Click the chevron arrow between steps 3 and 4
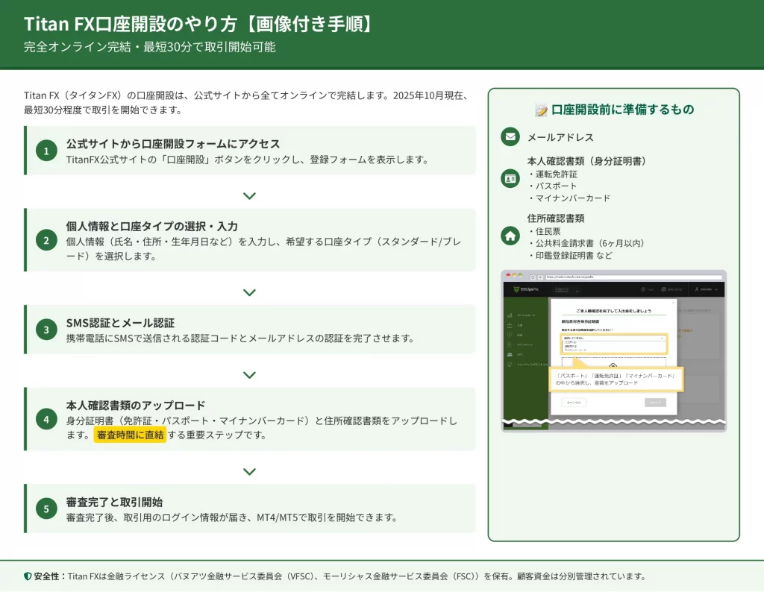This screenshot has height=592, width=764. tap(250, 375)
